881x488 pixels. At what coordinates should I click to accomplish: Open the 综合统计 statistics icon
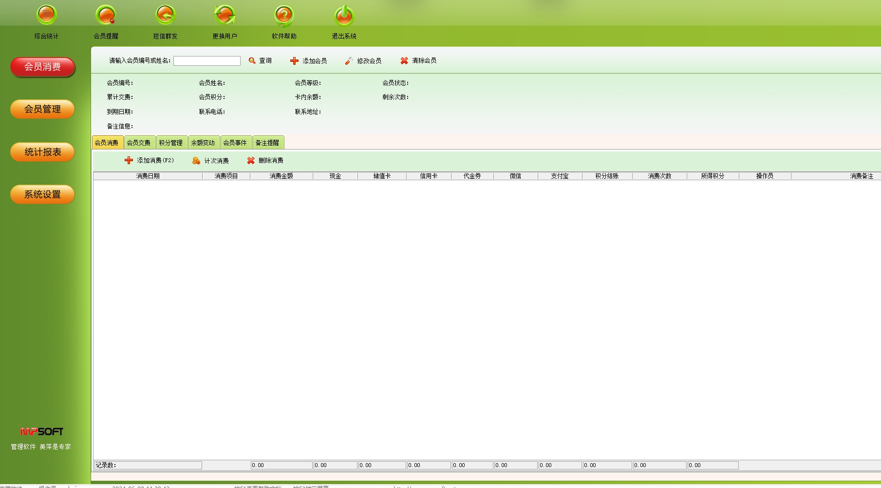(47, 16)
